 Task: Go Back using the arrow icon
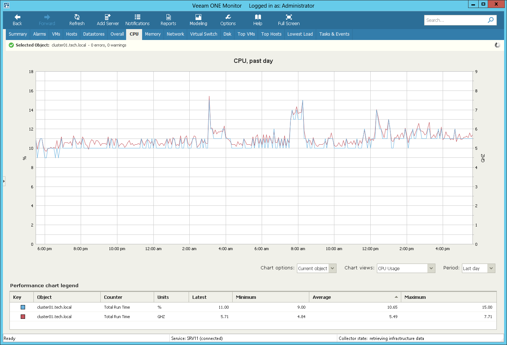(x=17, y=17)
